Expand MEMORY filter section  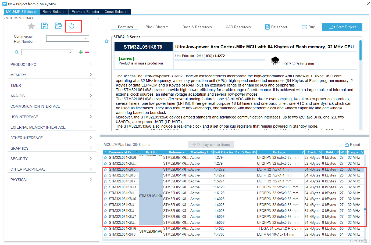pyautogui.click(x=51, y=75)
